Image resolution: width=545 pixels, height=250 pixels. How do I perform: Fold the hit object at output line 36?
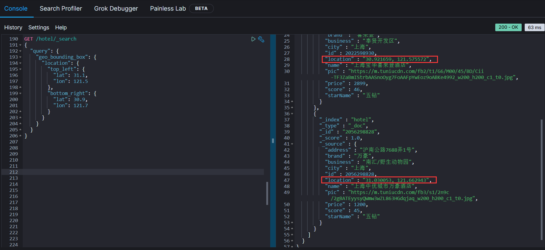point(292,114)
